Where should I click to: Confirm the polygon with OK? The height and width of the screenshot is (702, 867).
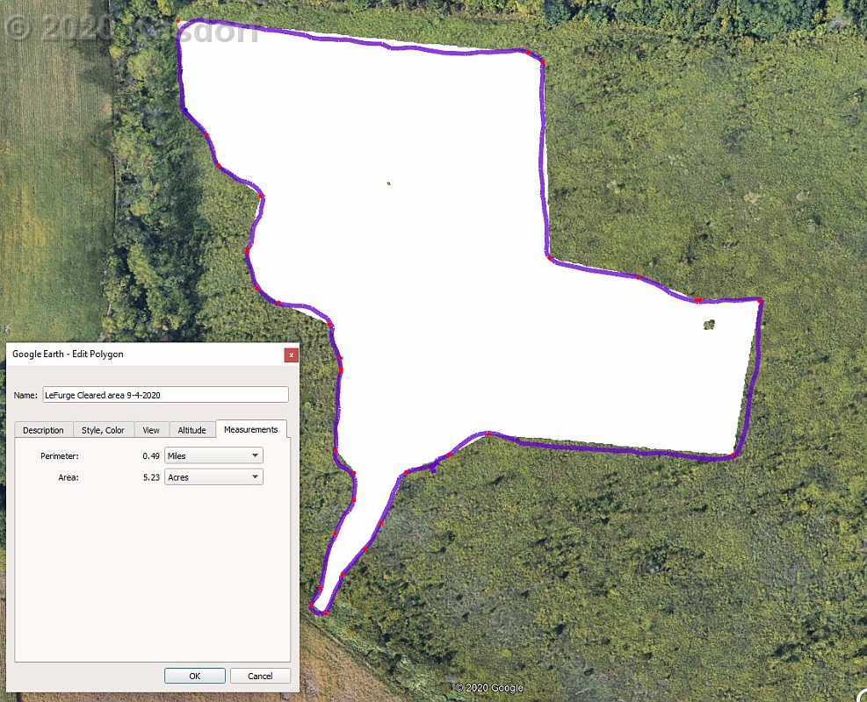194,676
